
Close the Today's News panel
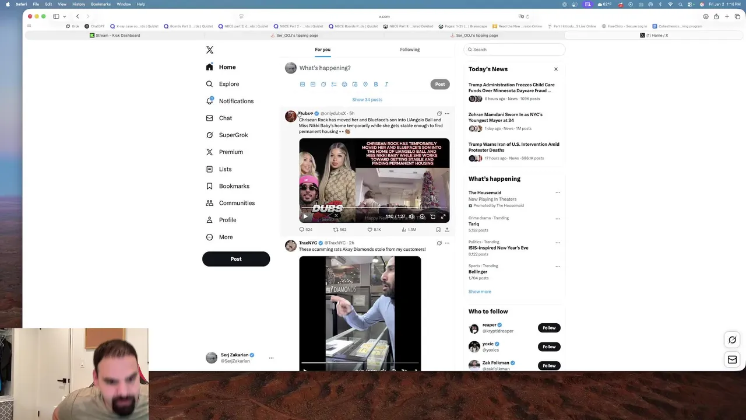coord(556,69)
